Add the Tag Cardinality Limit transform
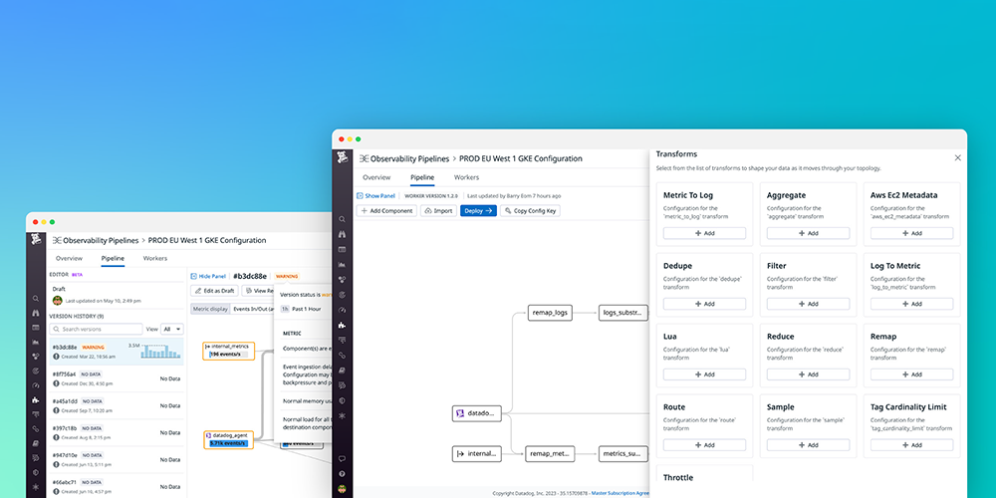 point(911,445)
